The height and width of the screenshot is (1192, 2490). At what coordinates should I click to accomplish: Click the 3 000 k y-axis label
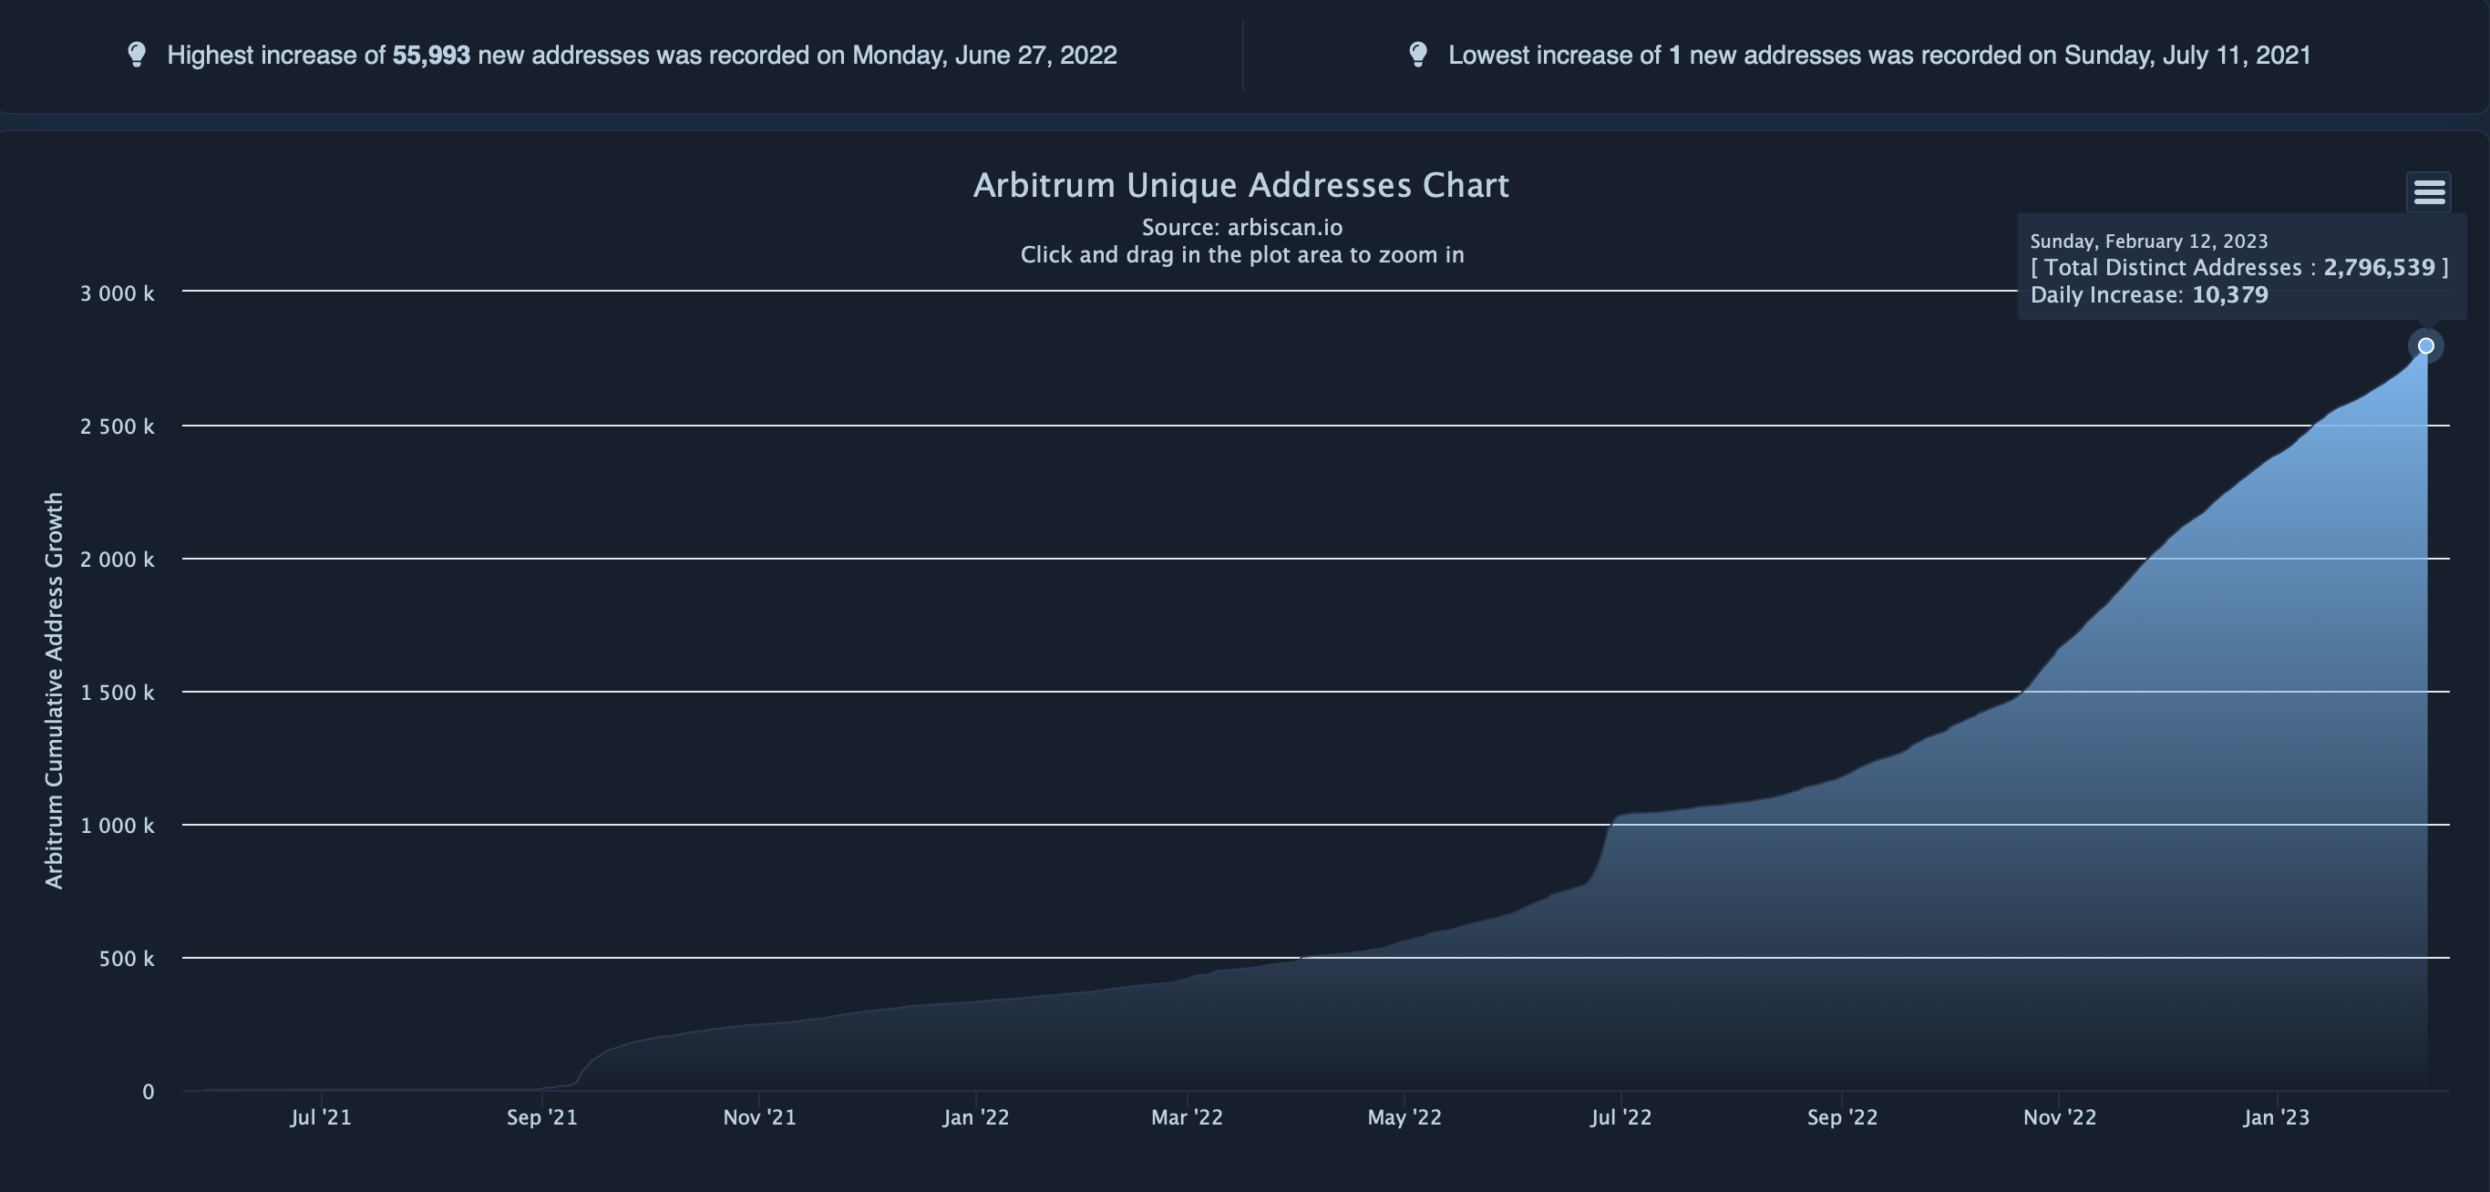click(117, 293)
